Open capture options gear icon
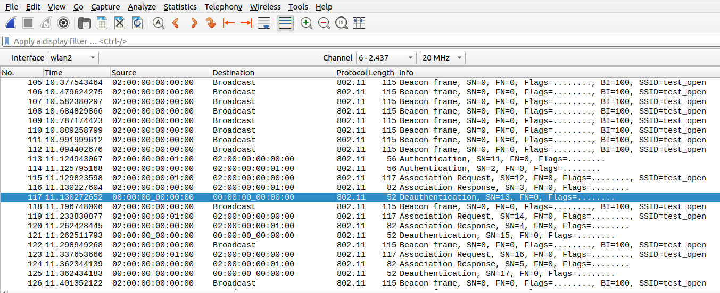This screenshot has height=293, width=720. (63, 23)
